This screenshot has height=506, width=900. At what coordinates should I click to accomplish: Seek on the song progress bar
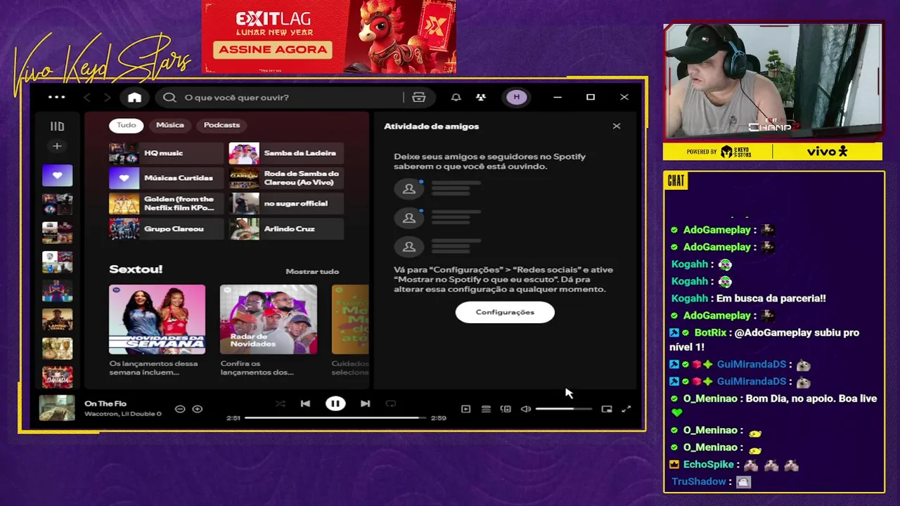[x=335, y=418]
